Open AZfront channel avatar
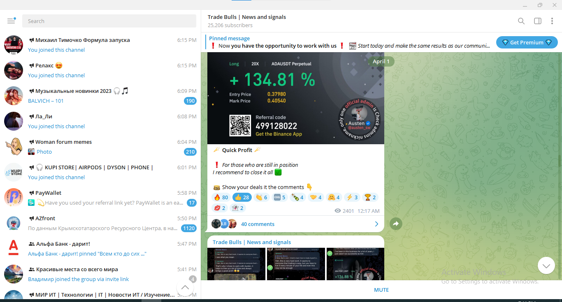The image size is (562, 302). pos(14,223)
